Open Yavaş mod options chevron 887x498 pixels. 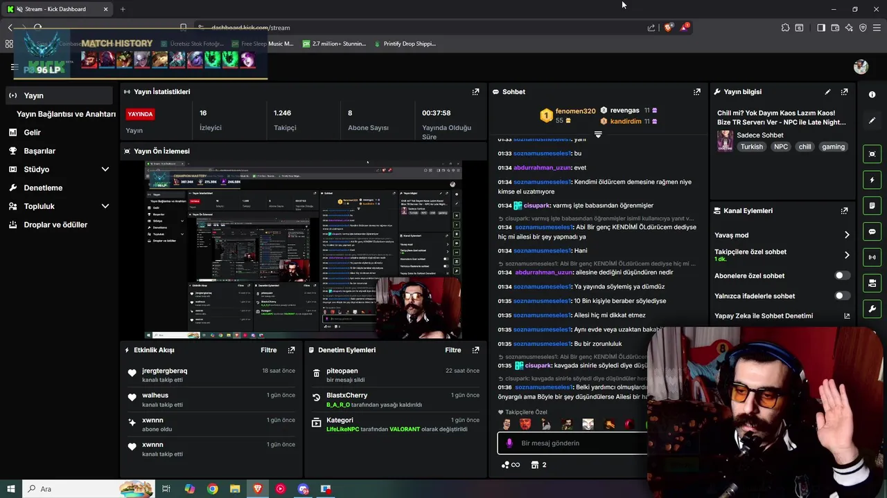(847, 235)
